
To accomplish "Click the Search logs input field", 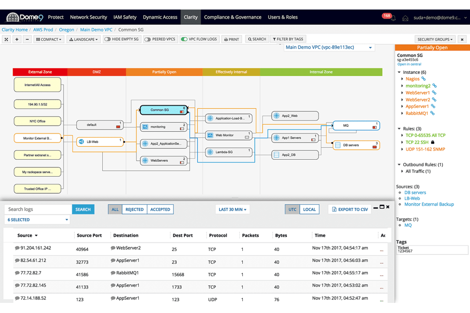I will click(x=38, y=209).
